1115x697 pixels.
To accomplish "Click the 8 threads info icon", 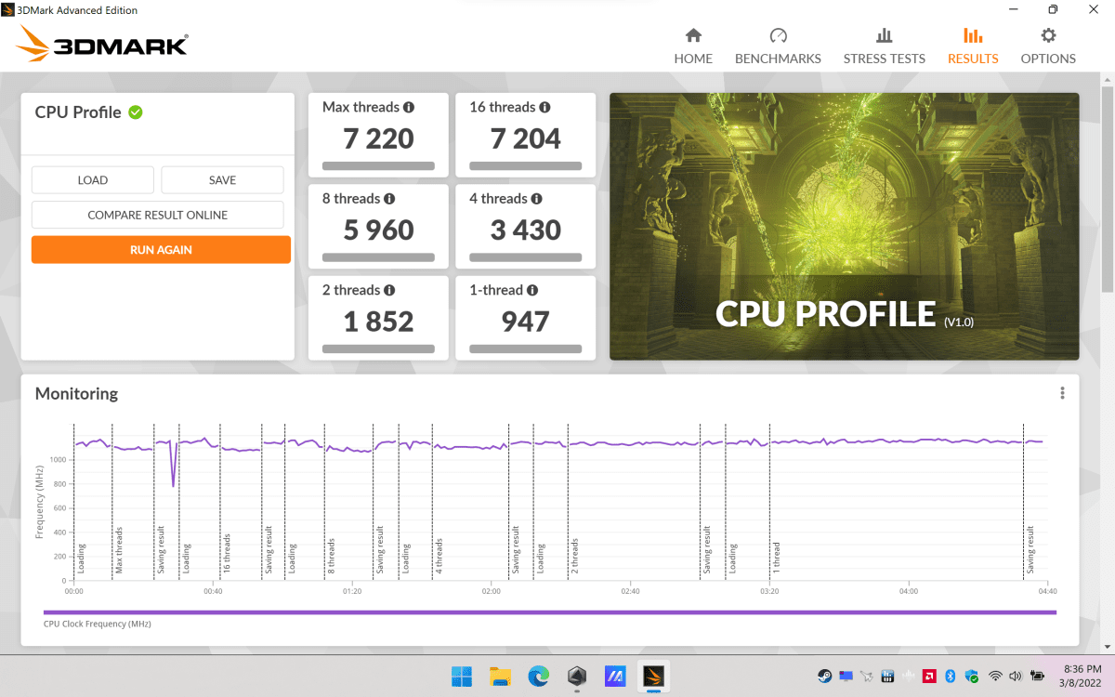I will click(x=389, y=199).
